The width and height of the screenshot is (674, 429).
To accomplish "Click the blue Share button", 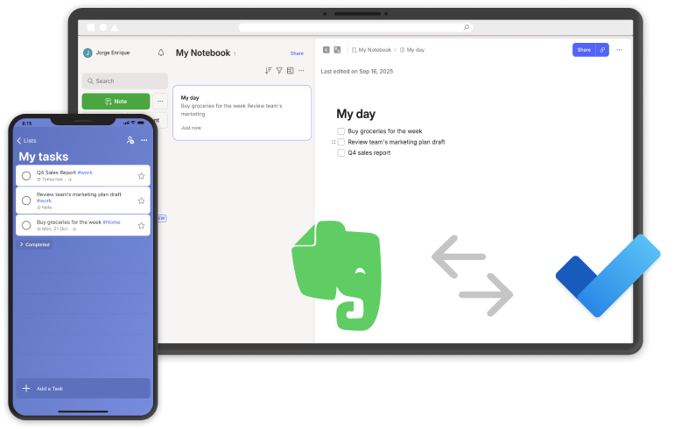I will point(584,50).
